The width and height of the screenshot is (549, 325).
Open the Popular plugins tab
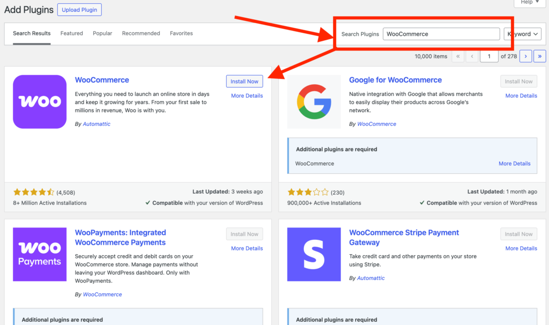tap(102, 33)
